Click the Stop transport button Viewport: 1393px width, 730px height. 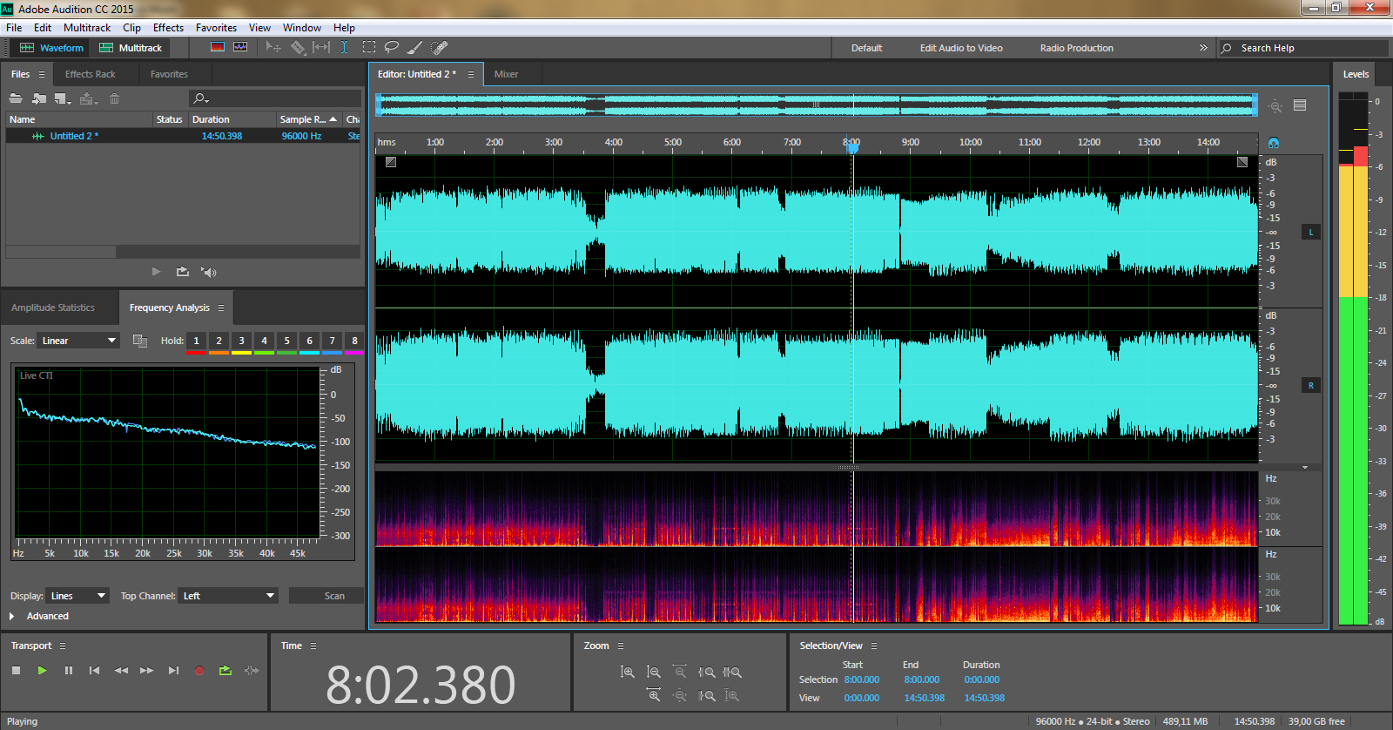coord(16,670)
